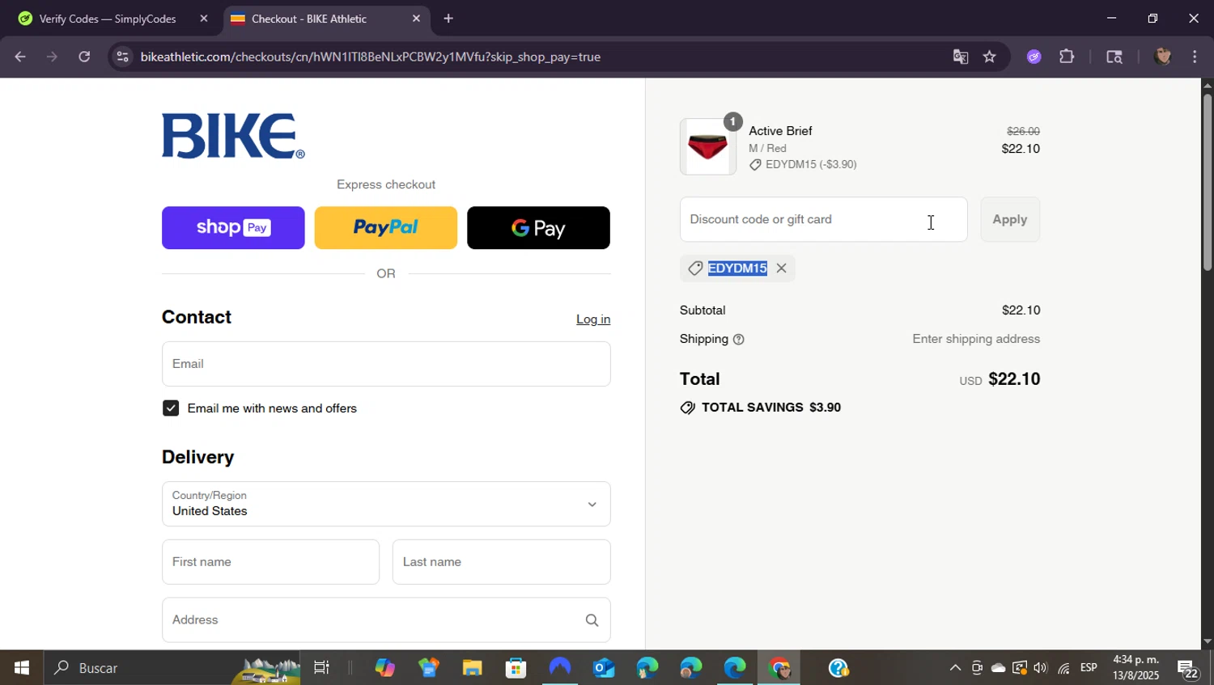Open network icon in system tray

(1063, 668)
